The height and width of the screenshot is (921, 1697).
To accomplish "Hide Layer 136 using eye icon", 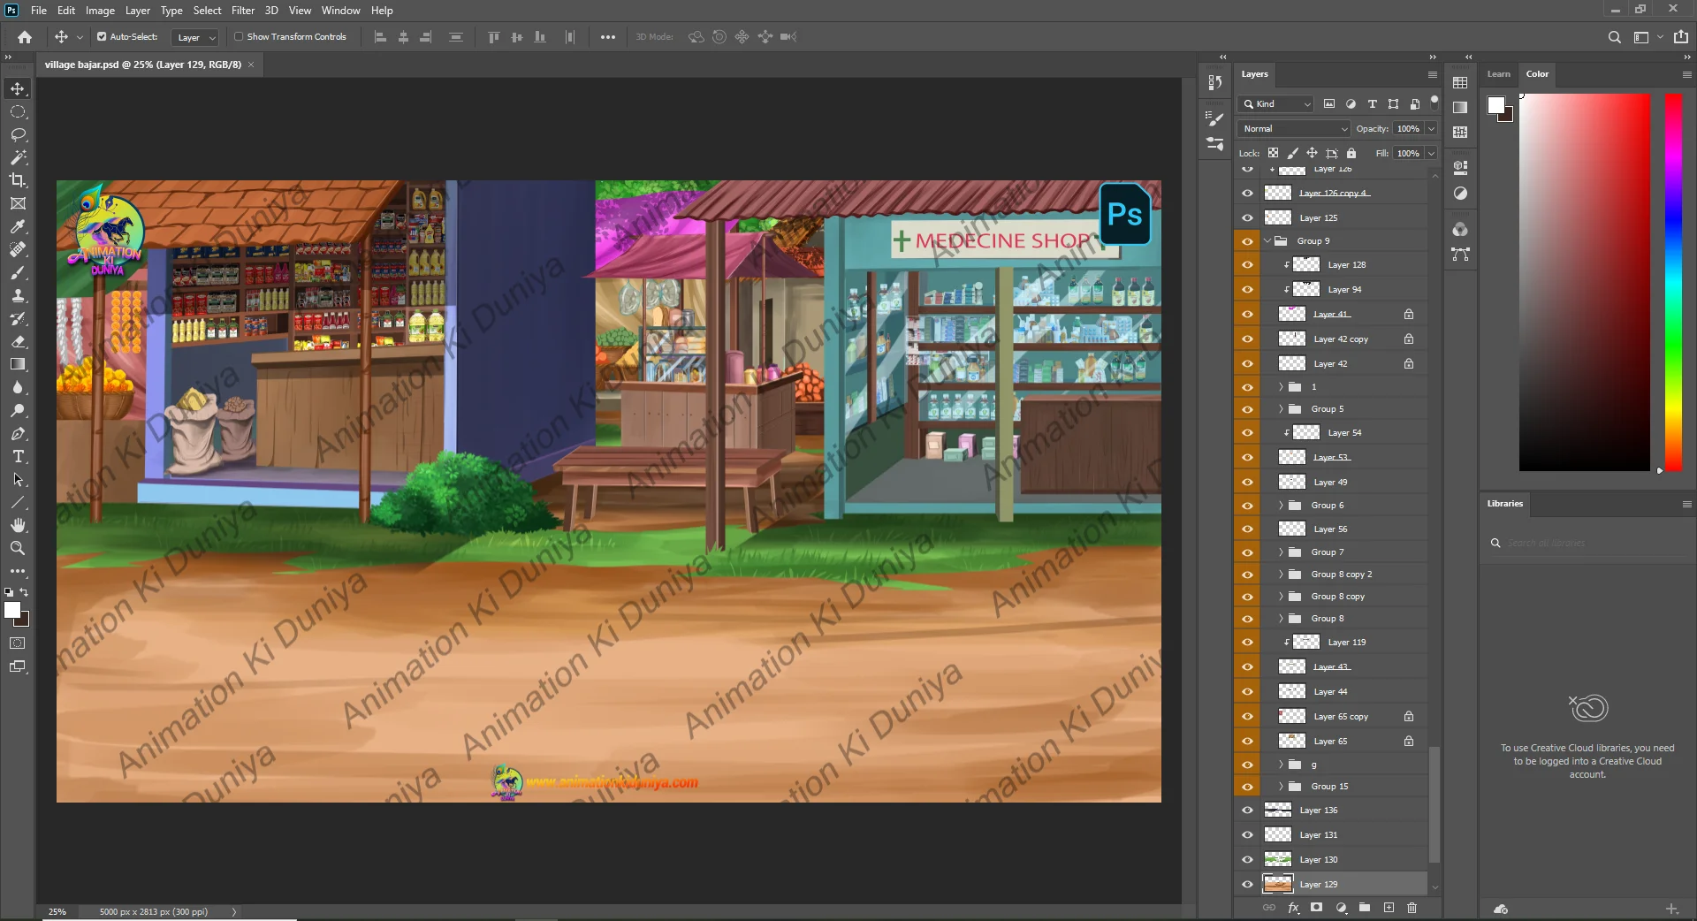I will coord(1247,811).
